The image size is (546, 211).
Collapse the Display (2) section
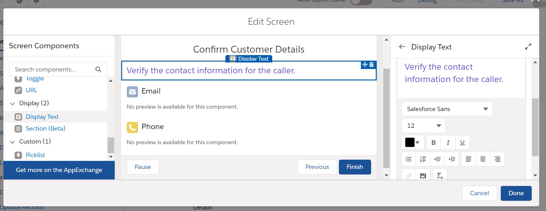click(x=13, y=104)
